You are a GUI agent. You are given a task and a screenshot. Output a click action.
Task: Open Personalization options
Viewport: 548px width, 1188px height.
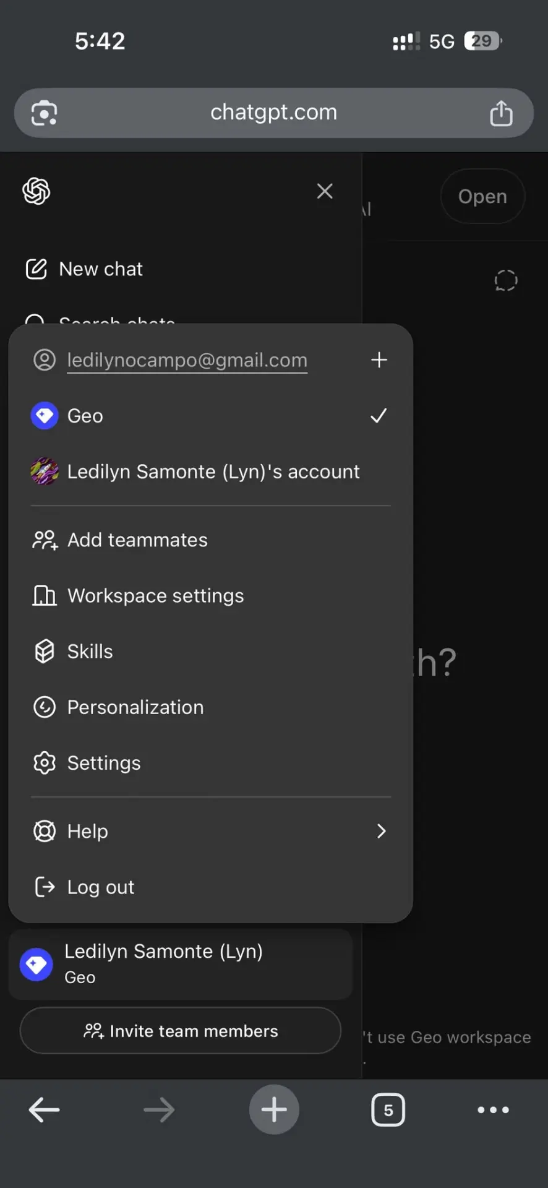pyautogui.click(x=210, y=707)
